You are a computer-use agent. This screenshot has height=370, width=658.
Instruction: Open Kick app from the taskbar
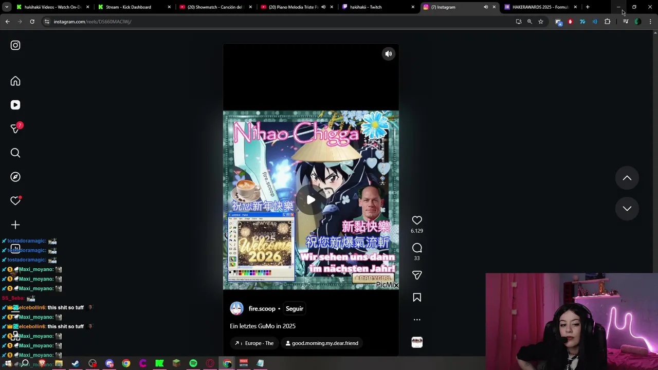coord(160,363)
